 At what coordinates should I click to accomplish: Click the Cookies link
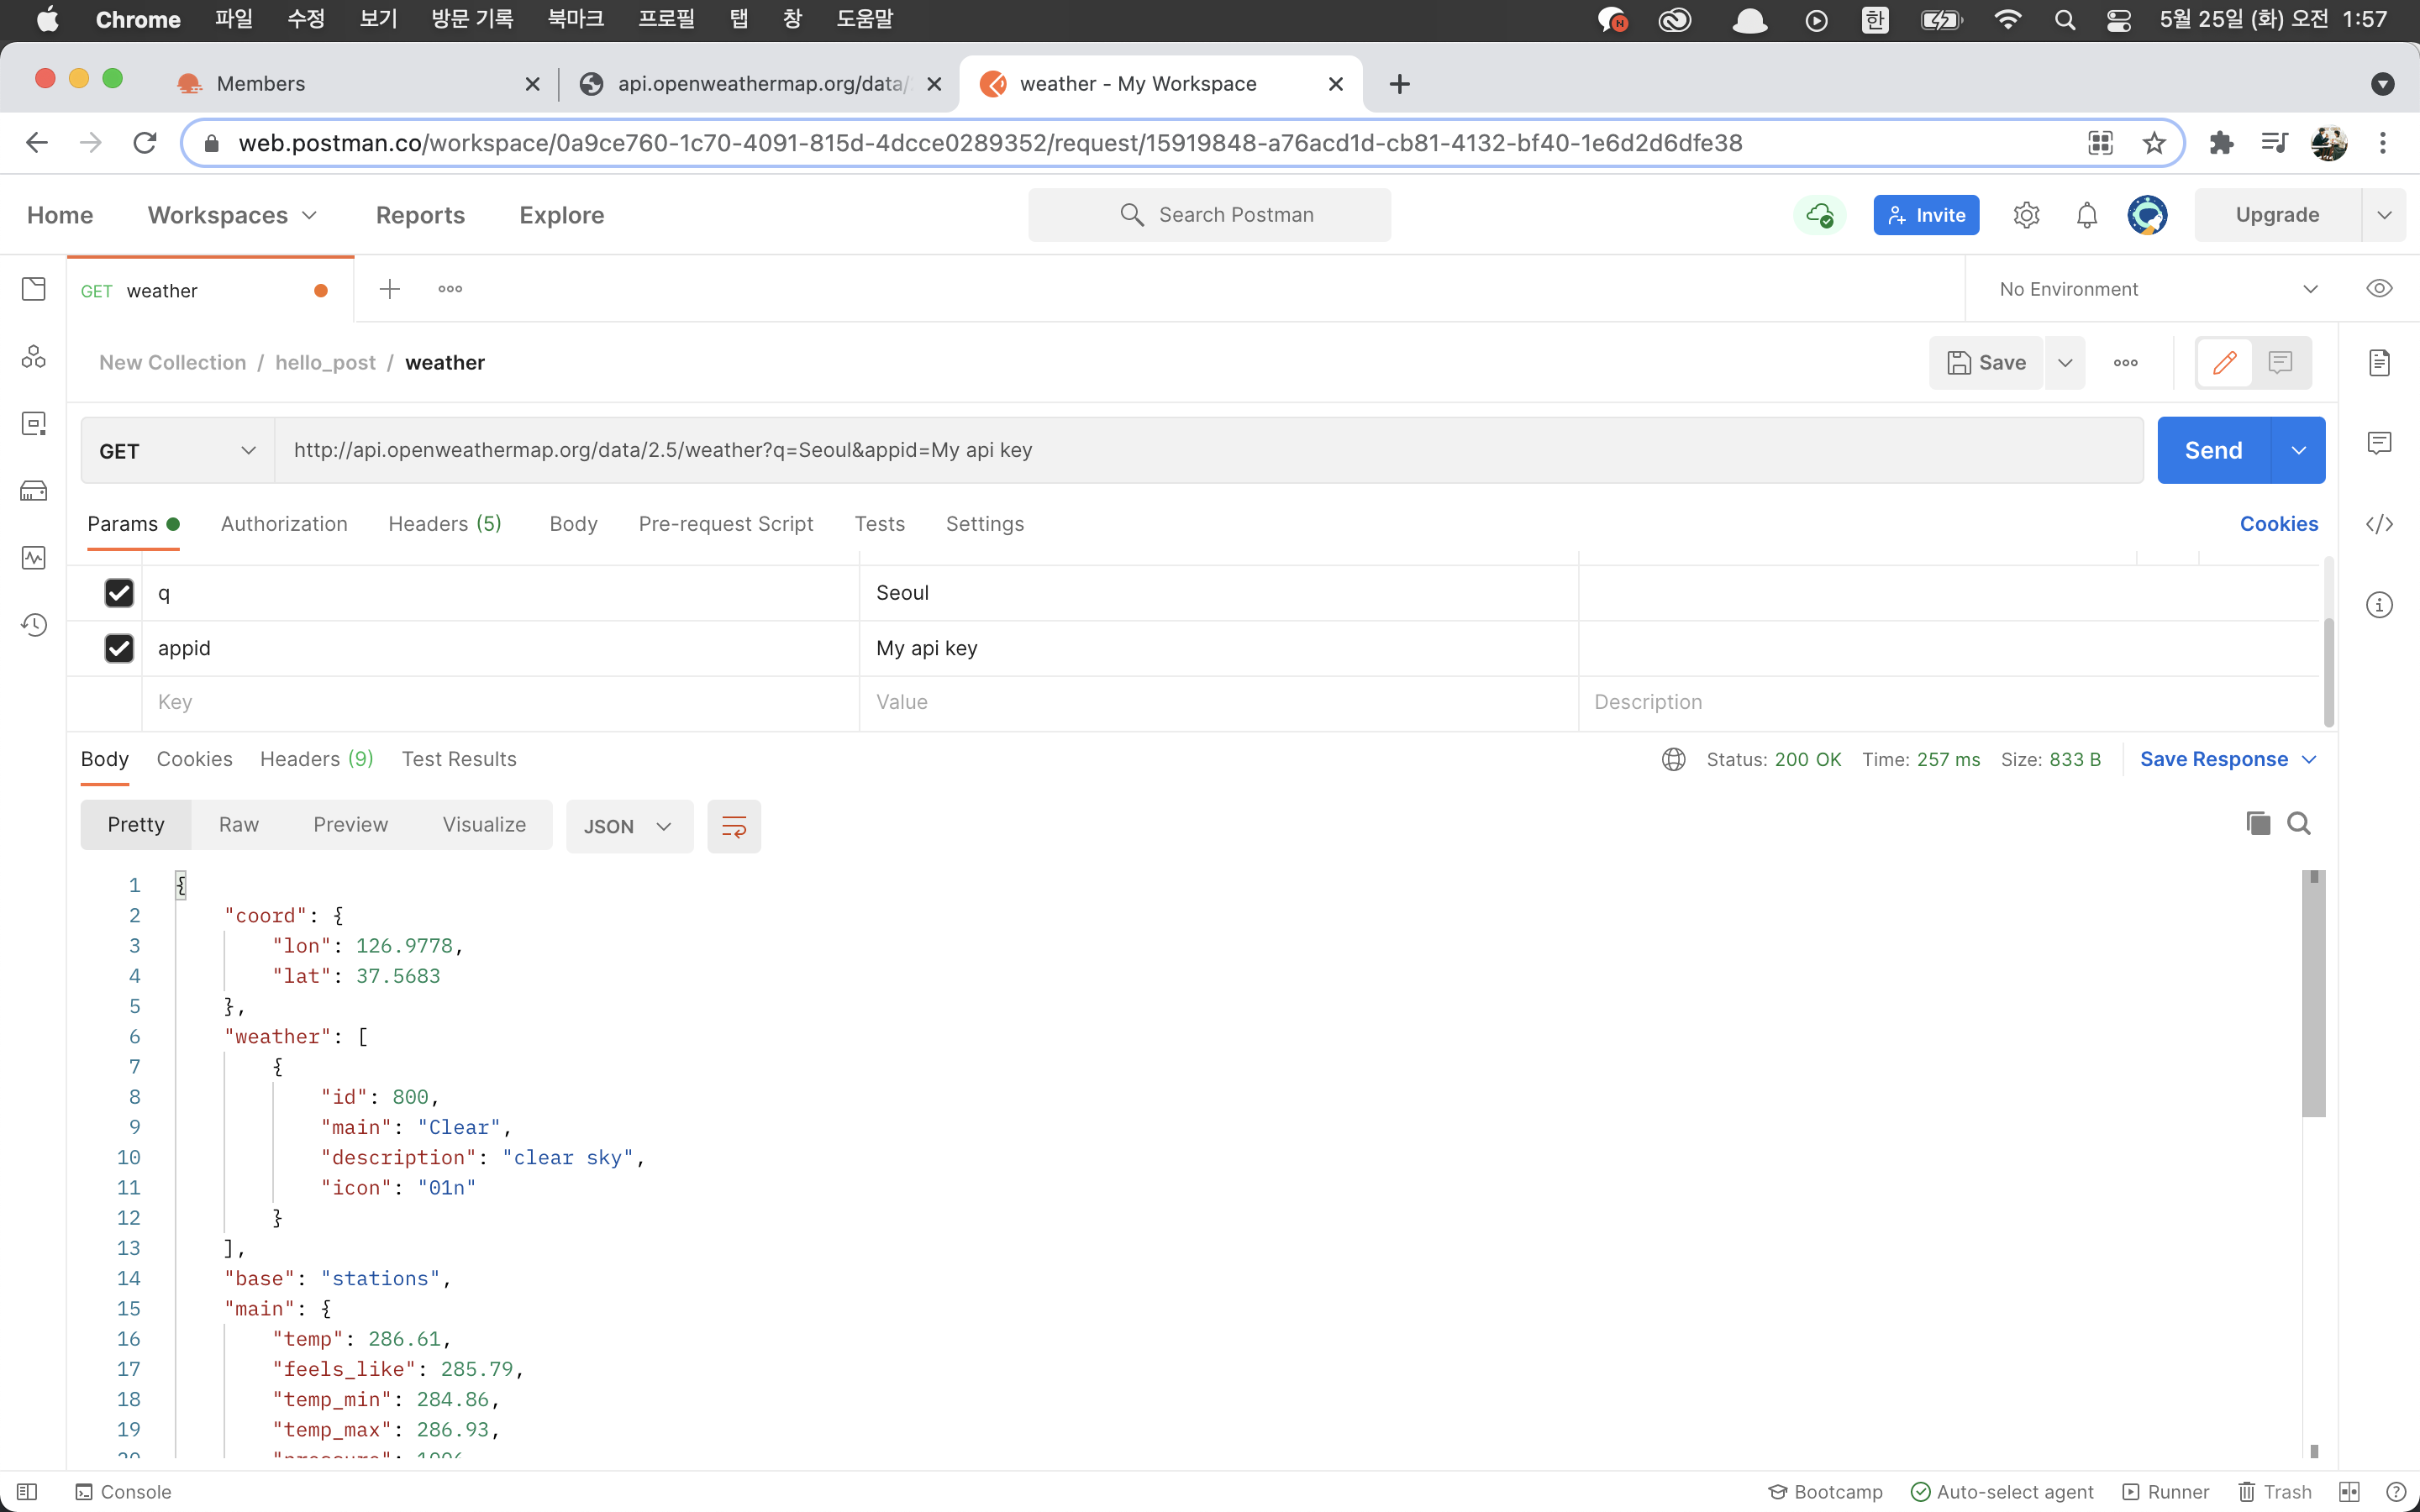[x=2278, y=524]
